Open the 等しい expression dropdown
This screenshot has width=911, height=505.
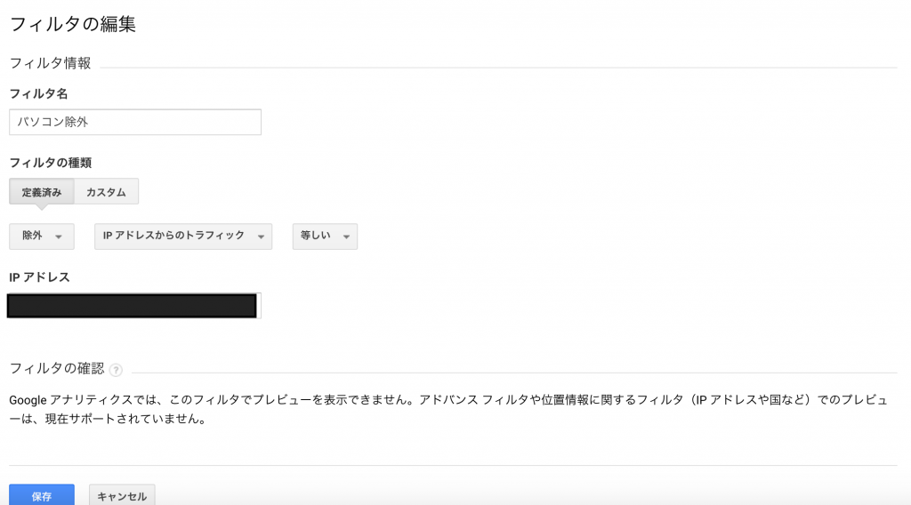325,236
